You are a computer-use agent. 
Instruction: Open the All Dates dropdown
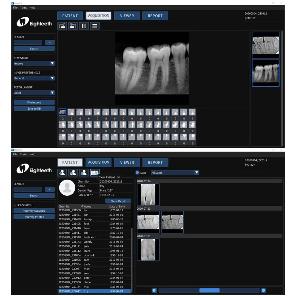[175, 173]
